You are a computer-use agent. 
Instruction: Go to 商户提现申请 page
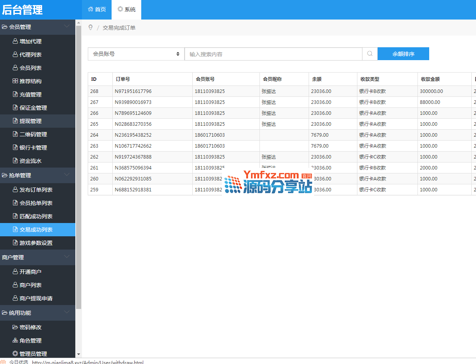click(36, 298)
